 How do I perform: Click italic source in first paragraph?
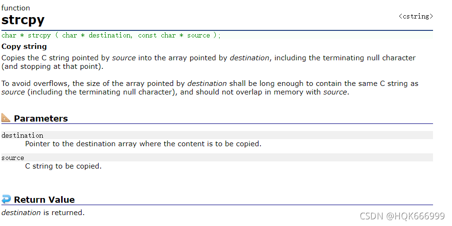tap(124, 58)
